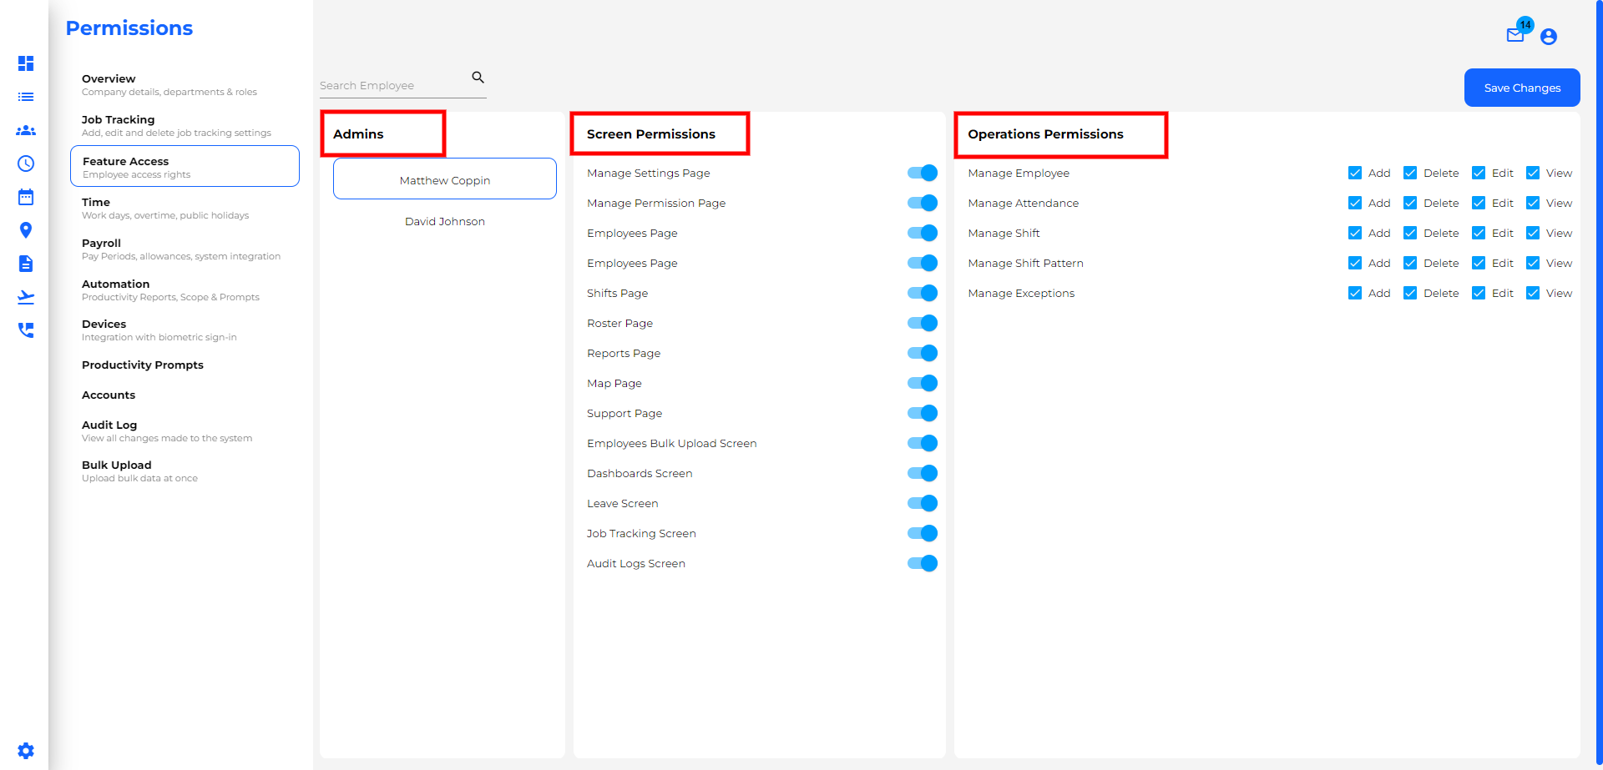Image resolution: width=1603 pixels, height=770 pixels.
Task: Open the calendar icon in the sidebar
Action: 26,197
